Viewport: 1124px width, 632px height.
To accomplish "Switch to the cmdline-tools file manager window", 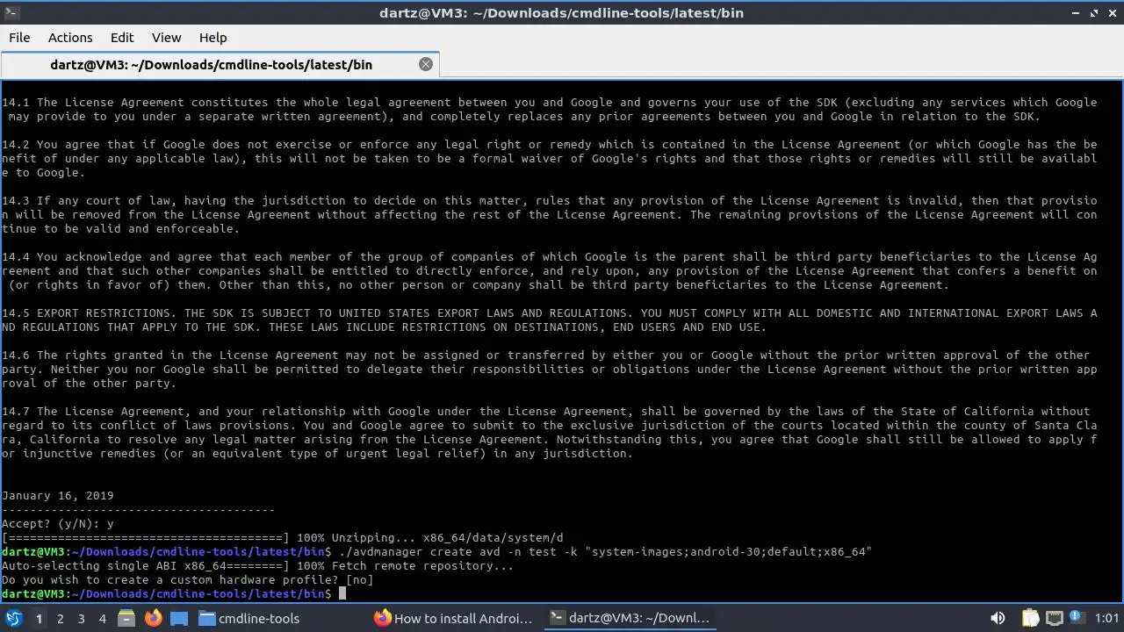I will tap(249, 618).
